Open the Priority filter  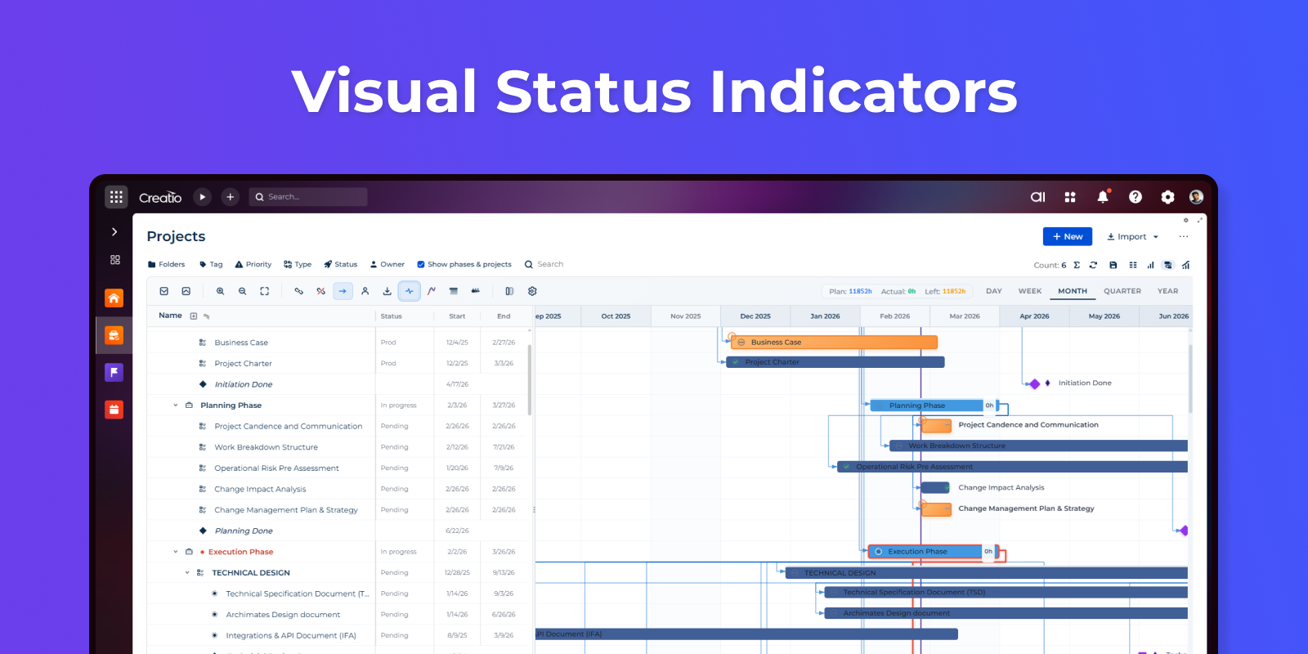click(x=253, y=265)
